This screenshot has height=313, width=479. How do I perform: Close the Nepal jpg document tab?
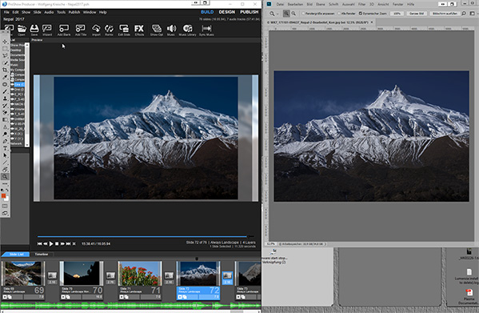[372, 22]
